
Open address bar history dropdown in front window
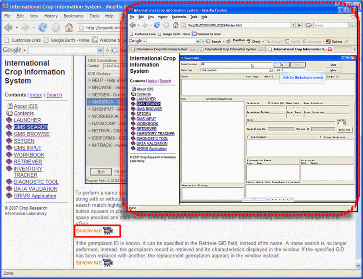[293, 25]
